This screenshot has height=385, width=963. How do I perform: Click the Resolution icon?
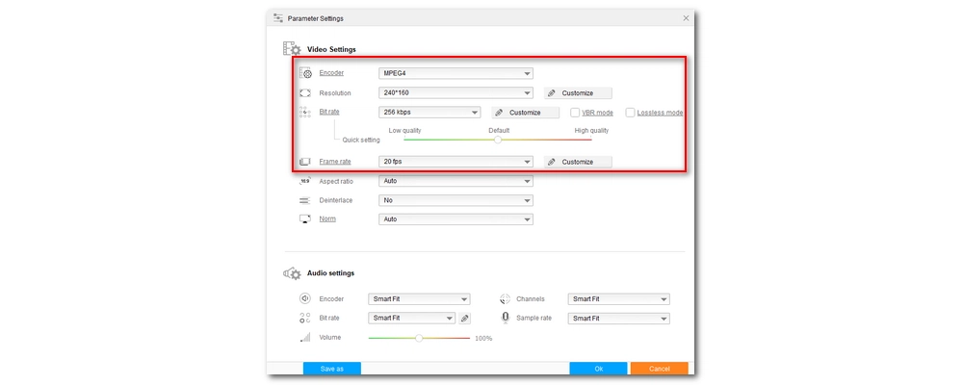point(305,93)
